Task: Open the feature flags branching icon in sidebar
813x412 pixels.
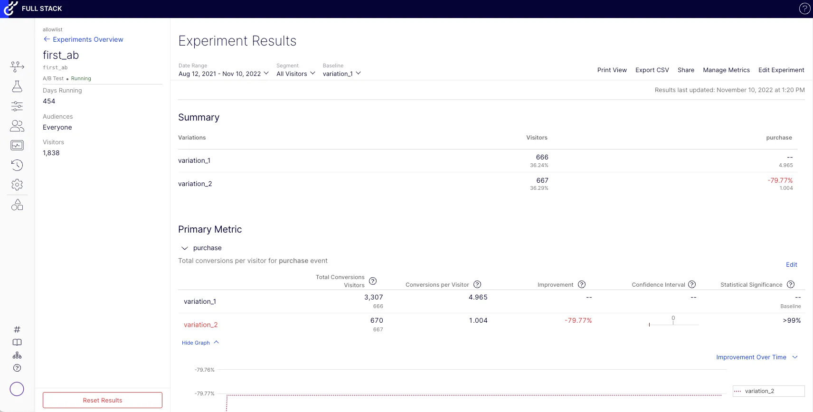Action: pos(17,66)
